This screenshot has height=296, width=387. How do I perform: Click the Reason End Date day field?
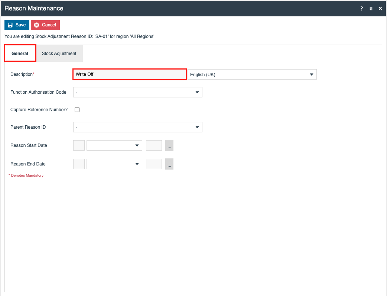pyautogui.click(x=79, y=164)
